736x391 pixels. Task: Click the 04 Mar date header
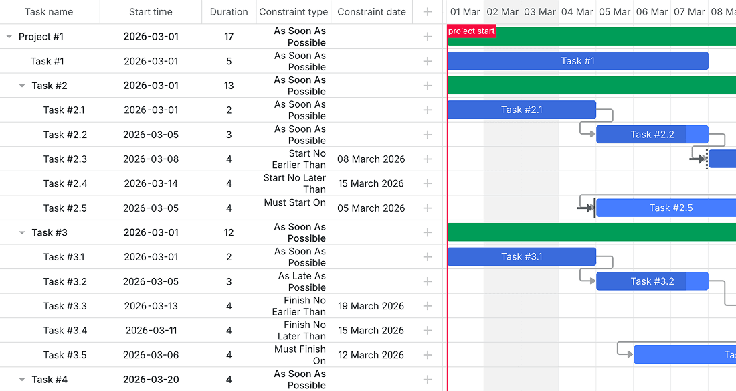pyautogui.click(x=577, y=12)
